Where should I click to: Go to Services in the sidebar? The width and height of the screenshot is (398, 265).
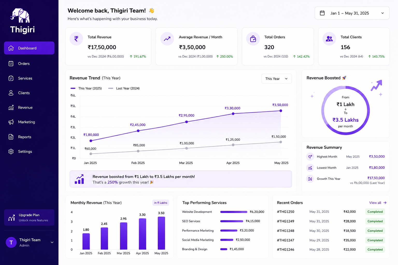click(x=29, y=78)
